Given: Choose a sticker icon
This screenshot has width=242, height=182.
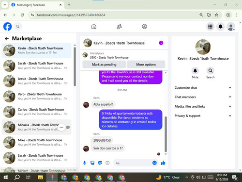Looking at the screenshot, I should tap(100, 163).
